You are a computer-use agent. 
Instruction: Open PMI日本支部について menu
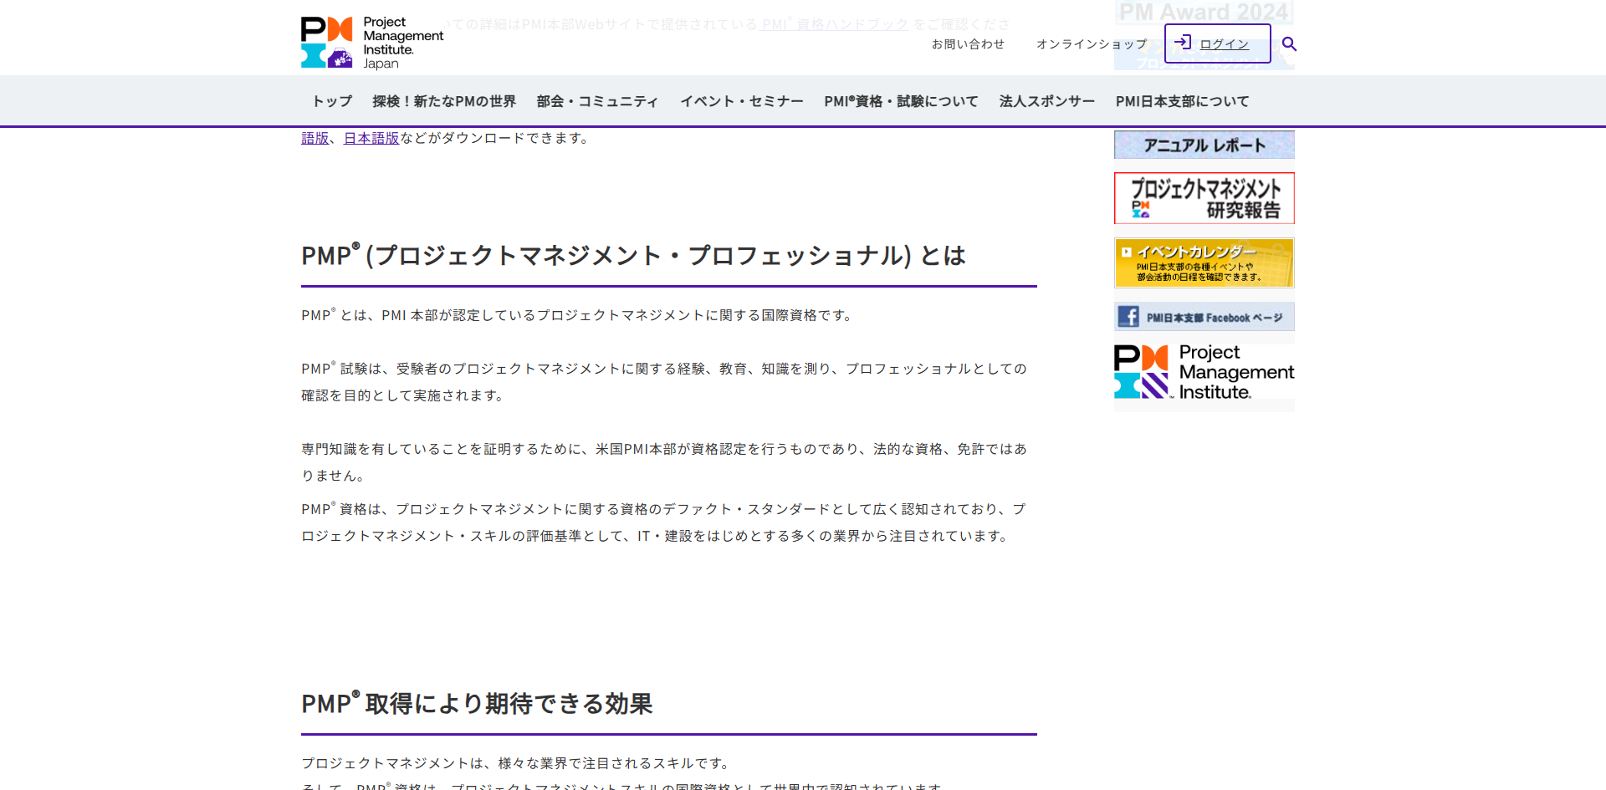coord(1182,101)
